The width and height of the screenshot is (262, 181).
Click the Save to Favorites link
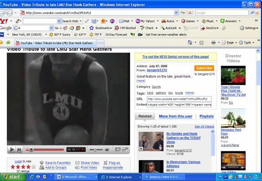[58, 163]
